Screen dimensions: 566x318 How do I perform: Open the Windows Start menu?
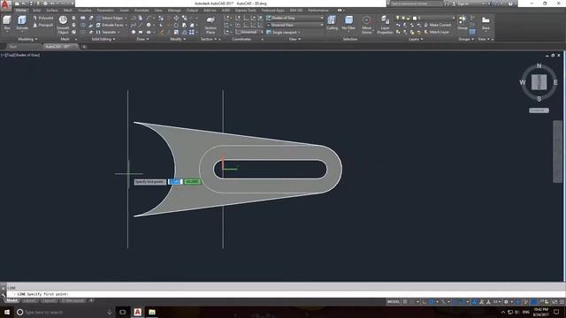point(7,312)
